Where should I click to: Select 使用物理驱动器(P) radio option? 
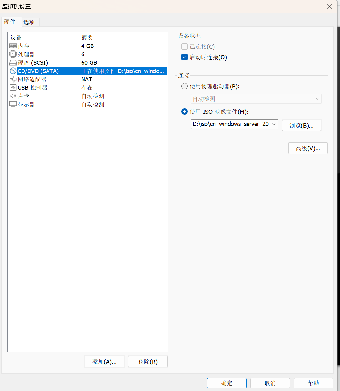click(x=185, y=87)
